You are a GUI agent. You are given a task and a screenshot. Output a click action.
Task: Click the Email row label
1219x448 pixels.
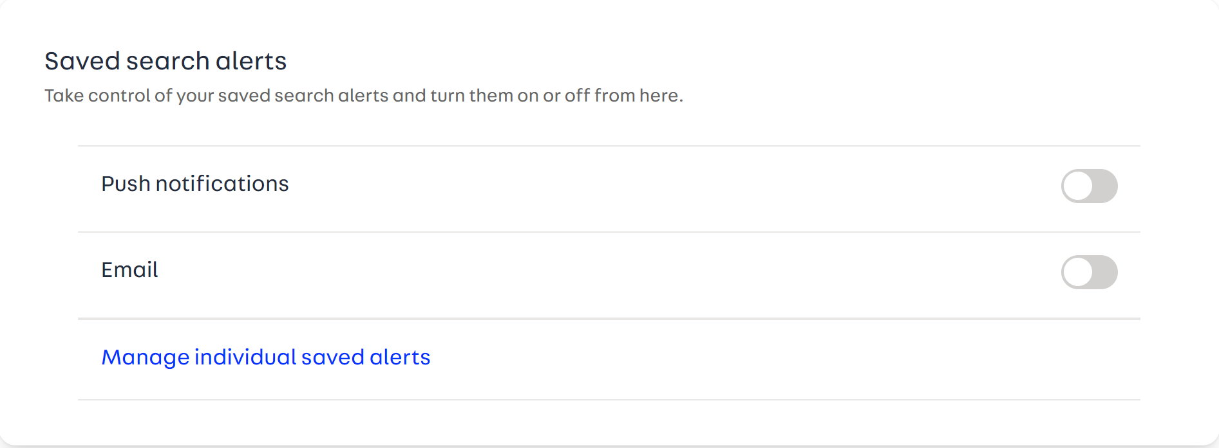pos(129,270)
